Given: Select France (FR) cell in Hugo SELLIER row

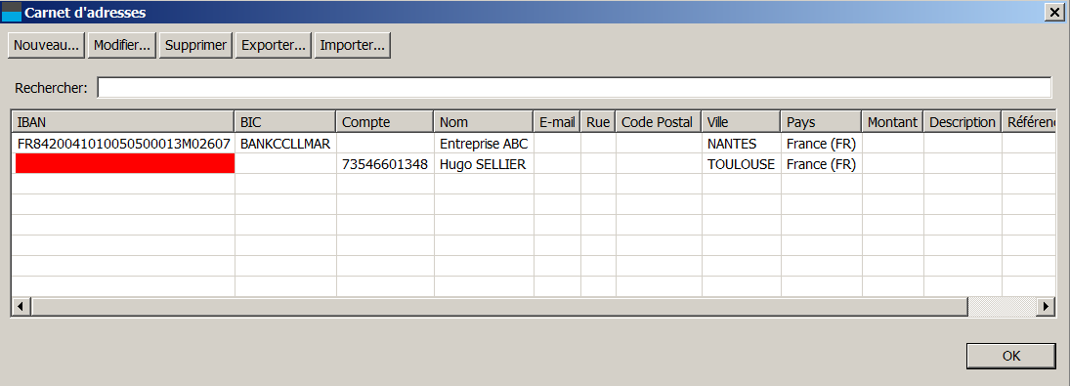Looking at the screenshot, I should point(821,164).
